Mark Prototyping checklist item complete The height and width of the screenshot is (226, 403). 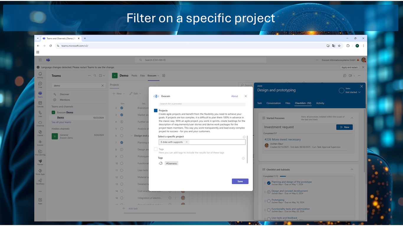269,201
